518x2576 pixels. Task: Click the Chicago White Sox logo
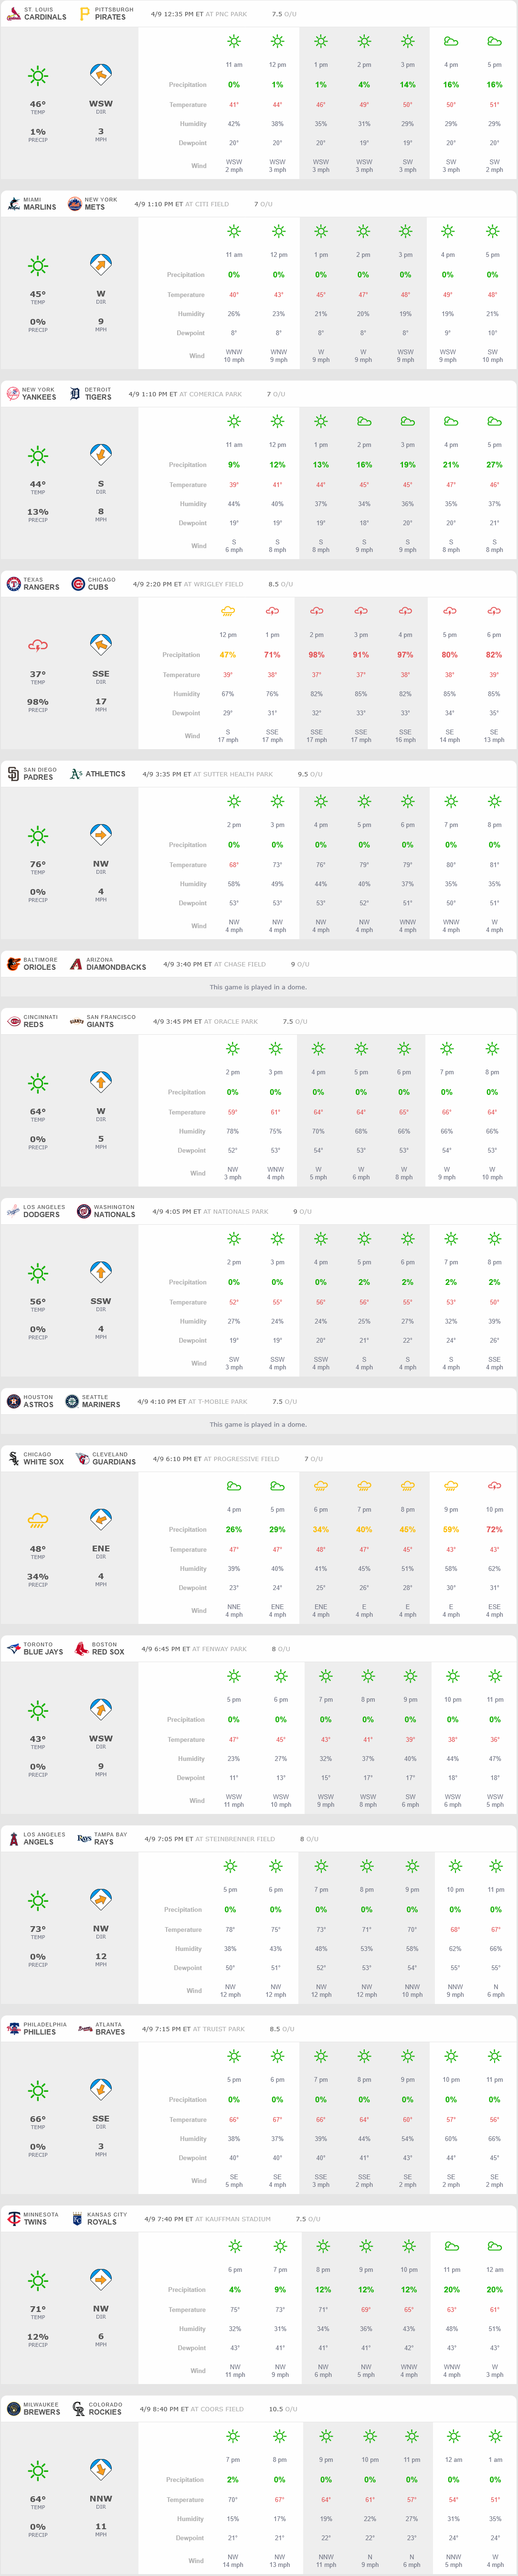[x=13, y=1458]
